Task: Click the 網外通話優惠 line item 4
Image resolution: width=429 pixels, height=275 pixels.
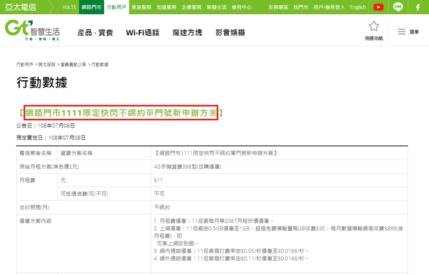Action: point(231,258)
